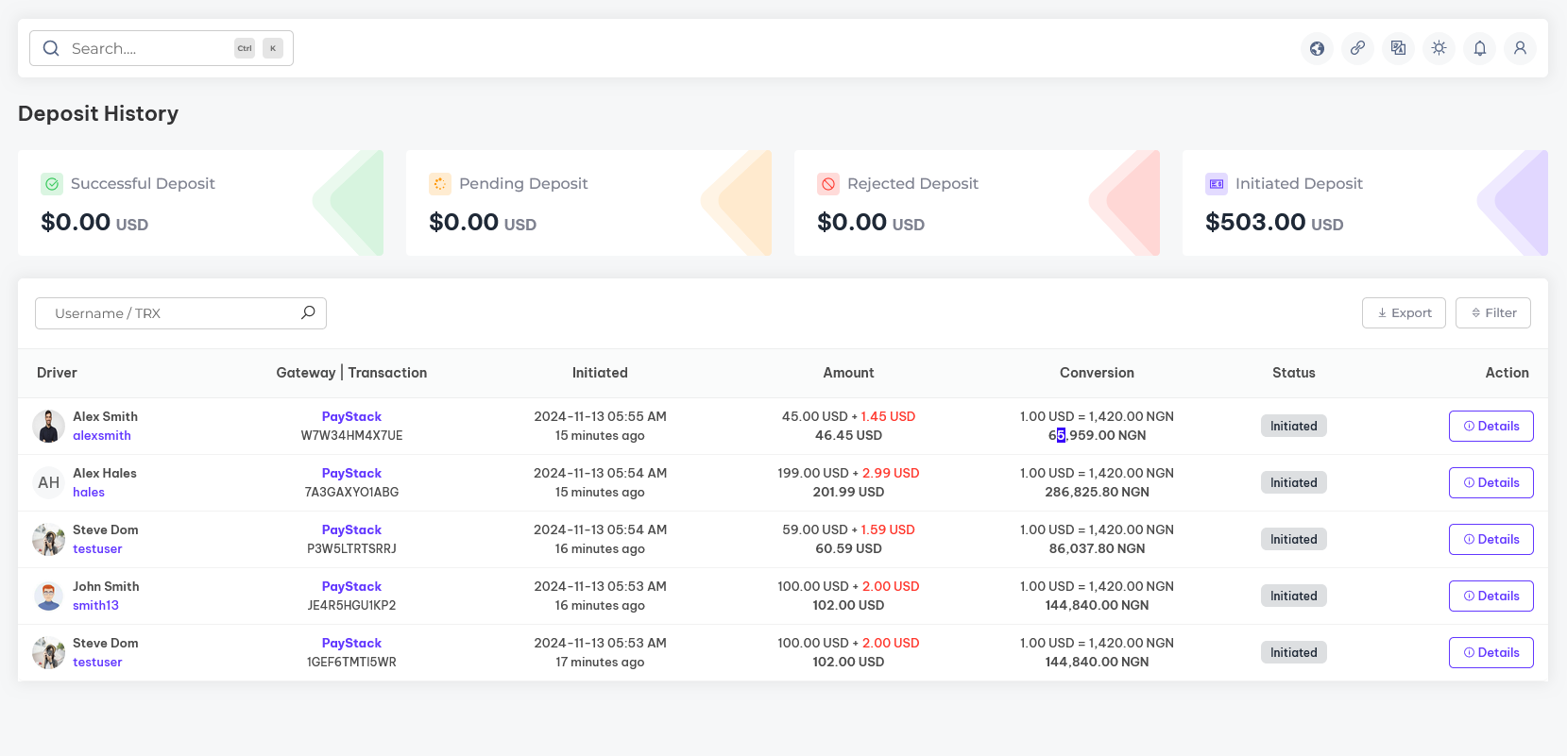Open the hales username link
The image size is (1567, 756).
point(89,493)
